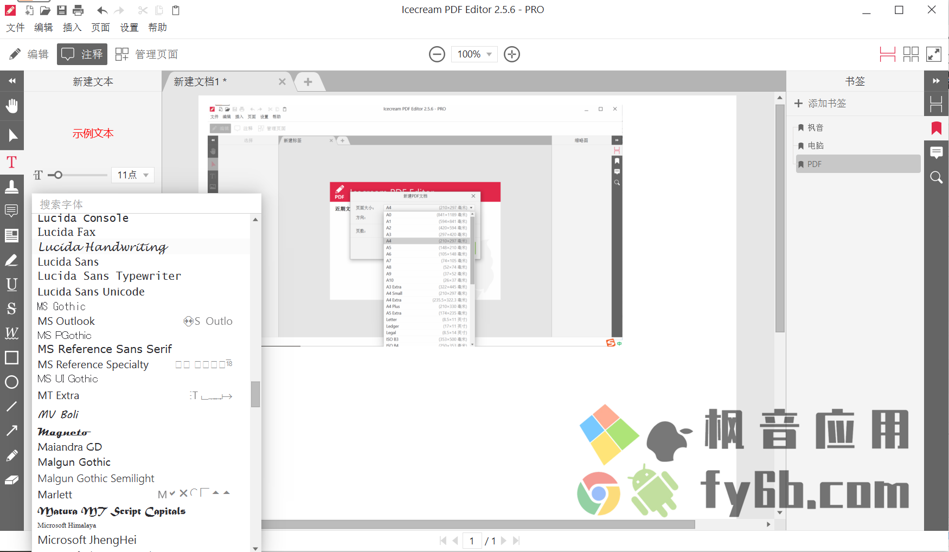Screen dimensions: 949x552
Task: Go to the first page
Action: 443,541
